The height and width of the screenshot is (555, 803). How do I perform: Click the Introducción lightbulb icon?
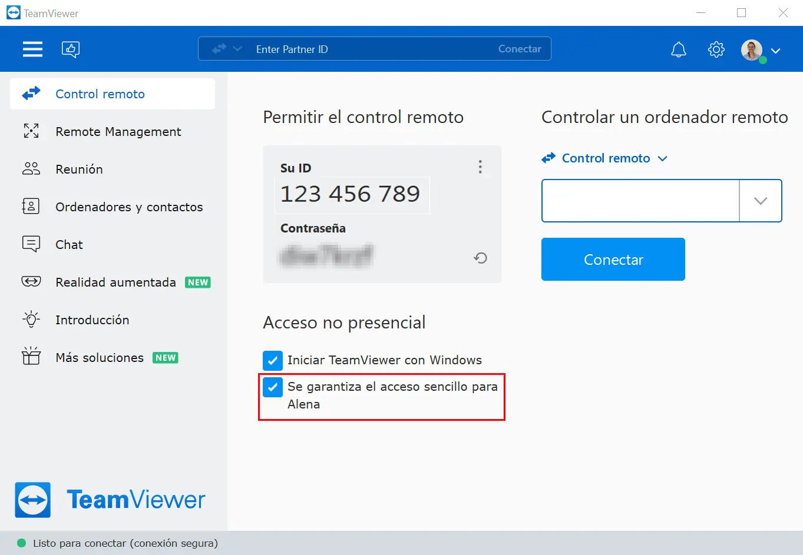pyautogui.click(x=31, y=319)
